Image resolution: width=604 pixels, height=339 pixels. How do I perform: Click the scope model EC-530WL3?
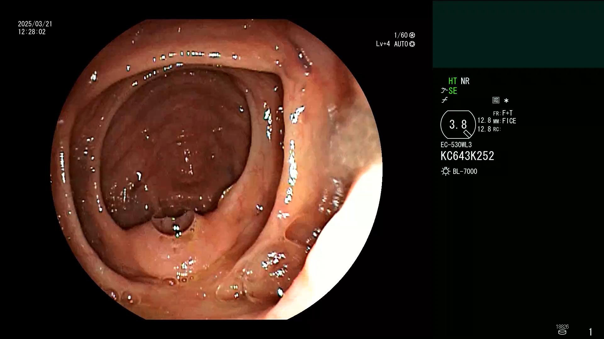click(x=456, y=145)
